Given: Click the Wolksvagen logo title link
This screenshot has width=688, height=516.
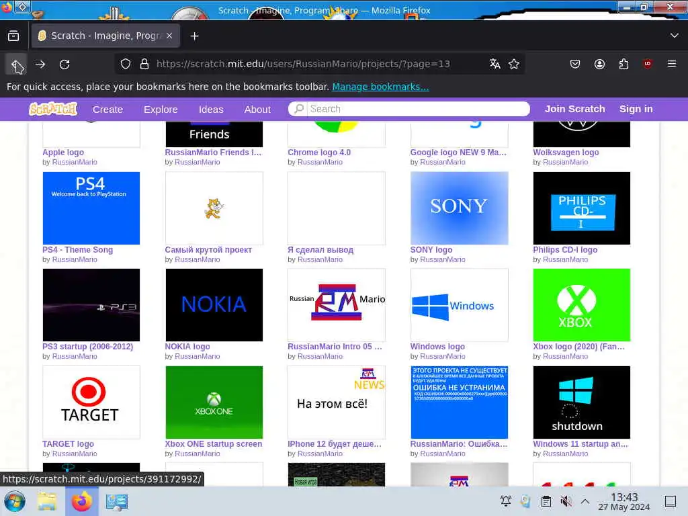Looking at the screenshot, I should (566, 153).
